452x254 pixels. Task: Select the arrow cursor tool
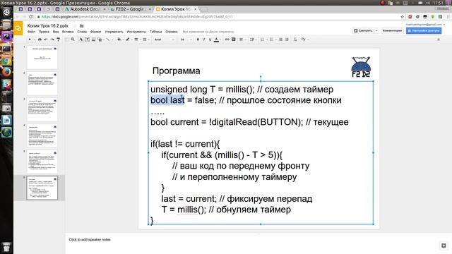pos(81,40)
